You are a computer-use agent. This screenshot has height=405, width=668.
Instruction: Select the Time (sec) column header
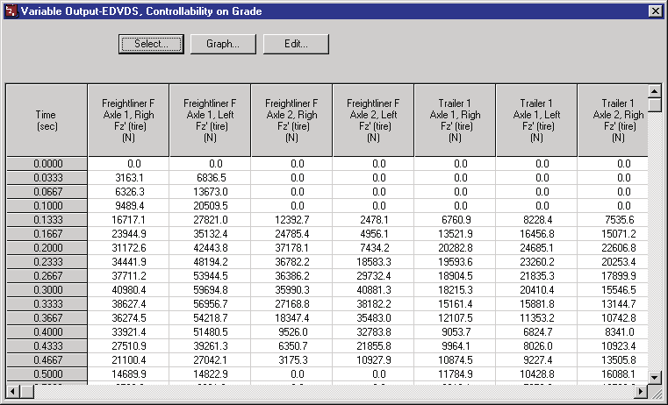point(47,120)
